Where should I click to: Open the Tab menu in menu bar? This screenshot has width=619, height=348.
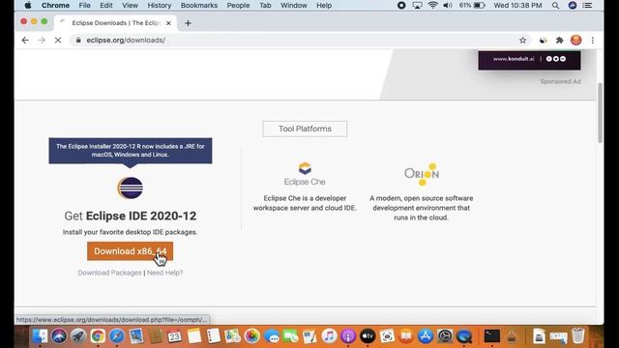pyautogui.click(x=265, y=6)
